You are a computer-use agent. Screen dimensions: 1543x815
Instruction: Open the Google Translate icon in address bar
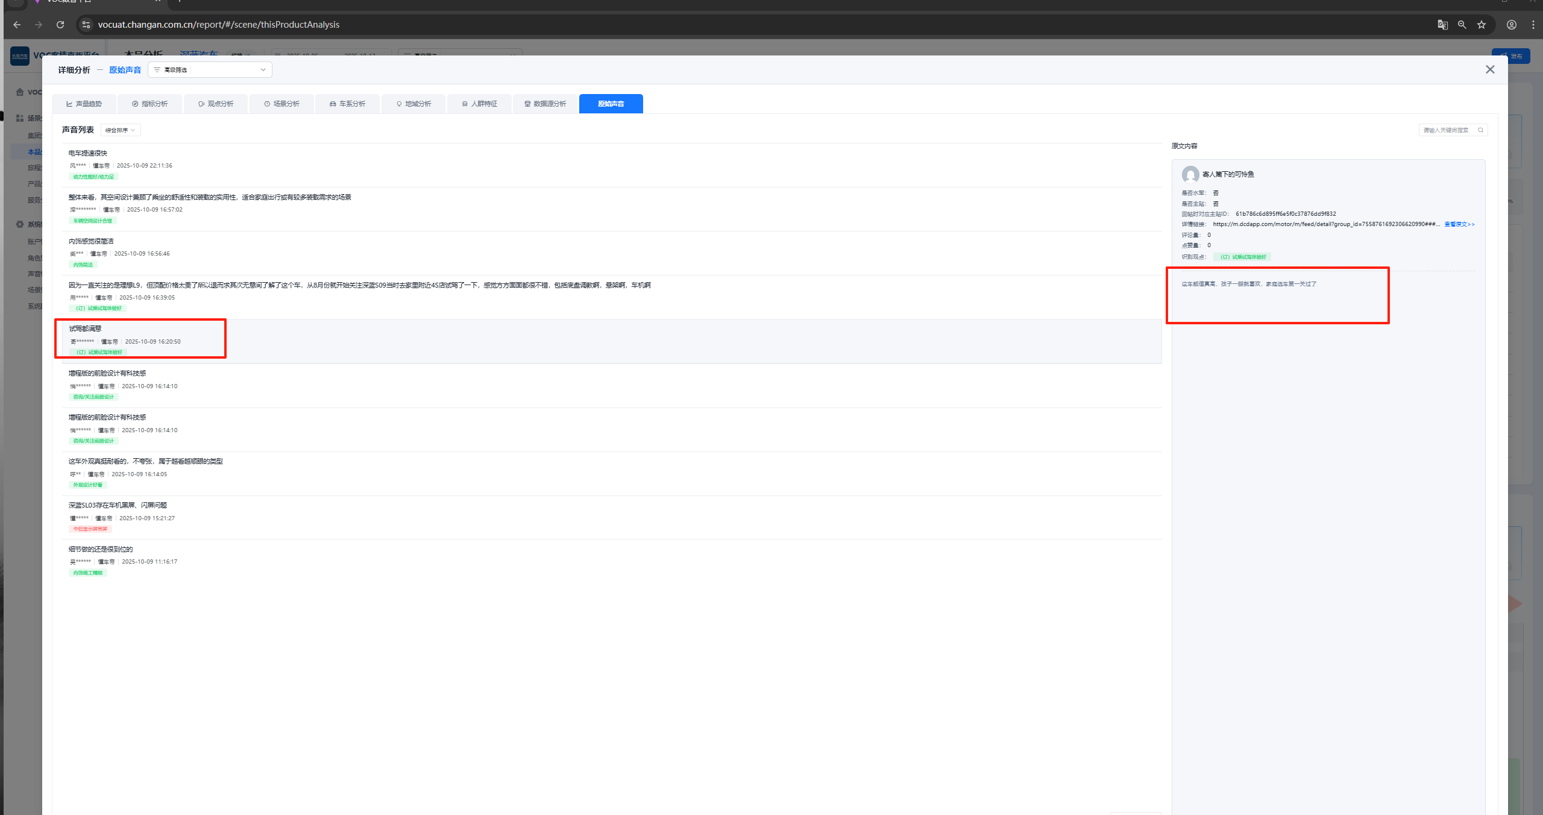point(1442,25)
